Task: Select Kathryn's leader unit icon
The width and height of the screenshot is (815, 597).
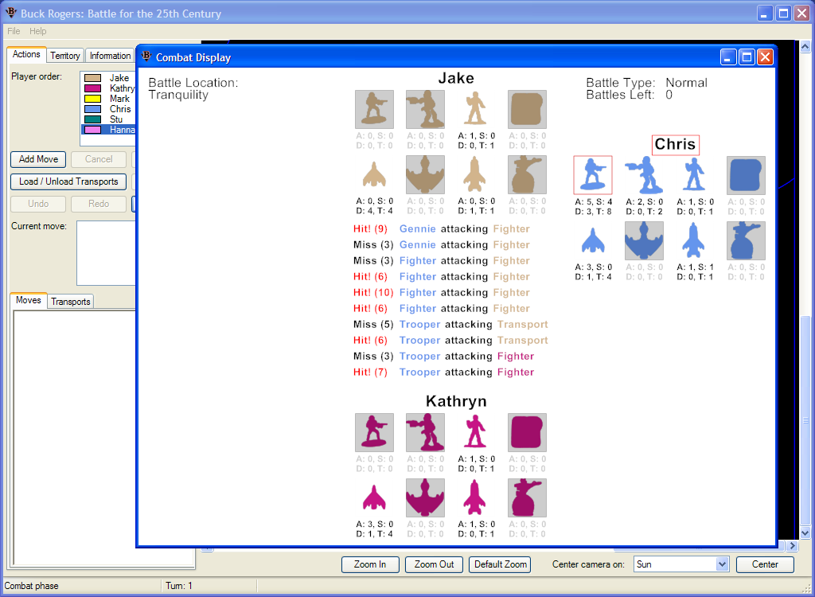Action: (x=475, y=433)
